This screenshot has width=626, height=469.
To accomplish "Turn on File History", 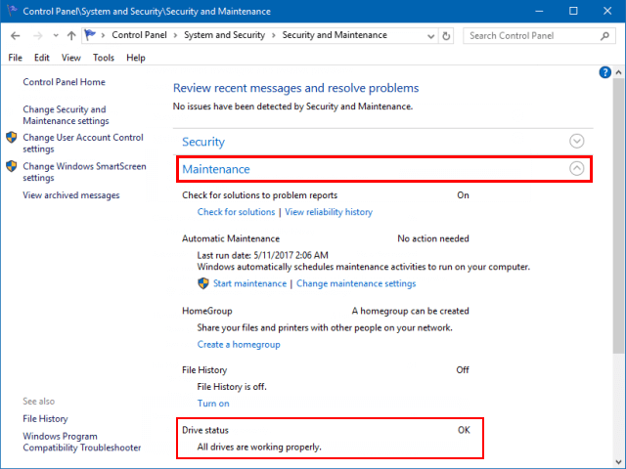I will [213, 404].
